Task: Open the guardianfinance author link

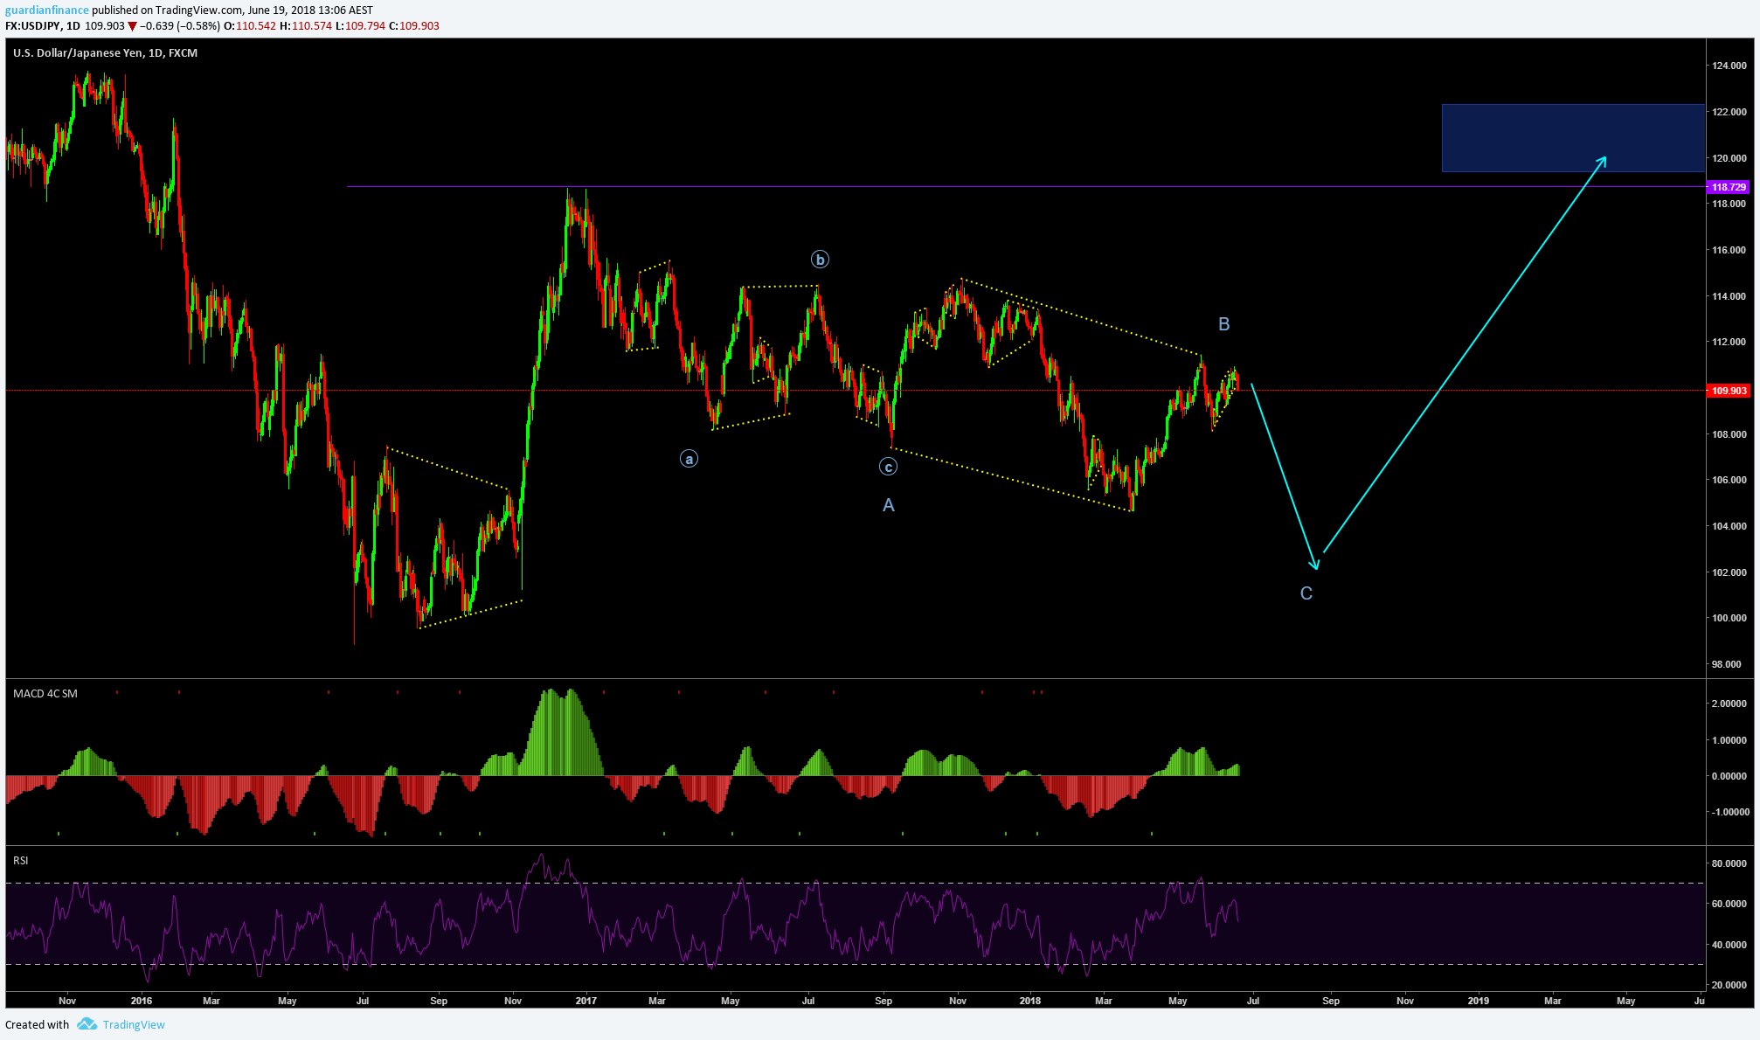Action: (x=47, y=10)
